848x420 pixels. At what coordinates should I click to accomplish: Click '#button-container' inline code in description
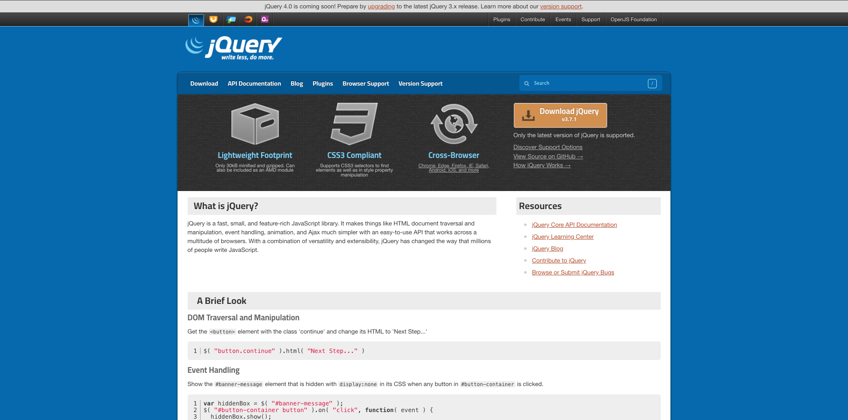pyautogui.click(x=488, y=384)
